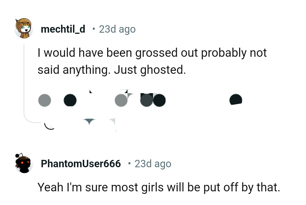Open mechtil_d's profile
This screenshot has width=306, height=205.
pos(63,29)
